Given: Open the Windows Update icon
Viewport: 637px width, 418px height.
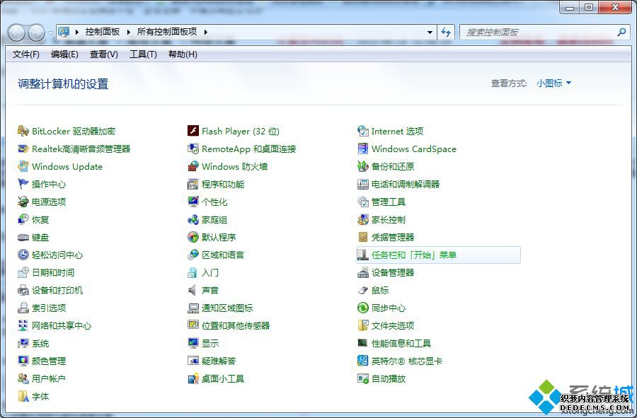Looking at the screenshot, I should pyautogui.click(x=23, y=166).
